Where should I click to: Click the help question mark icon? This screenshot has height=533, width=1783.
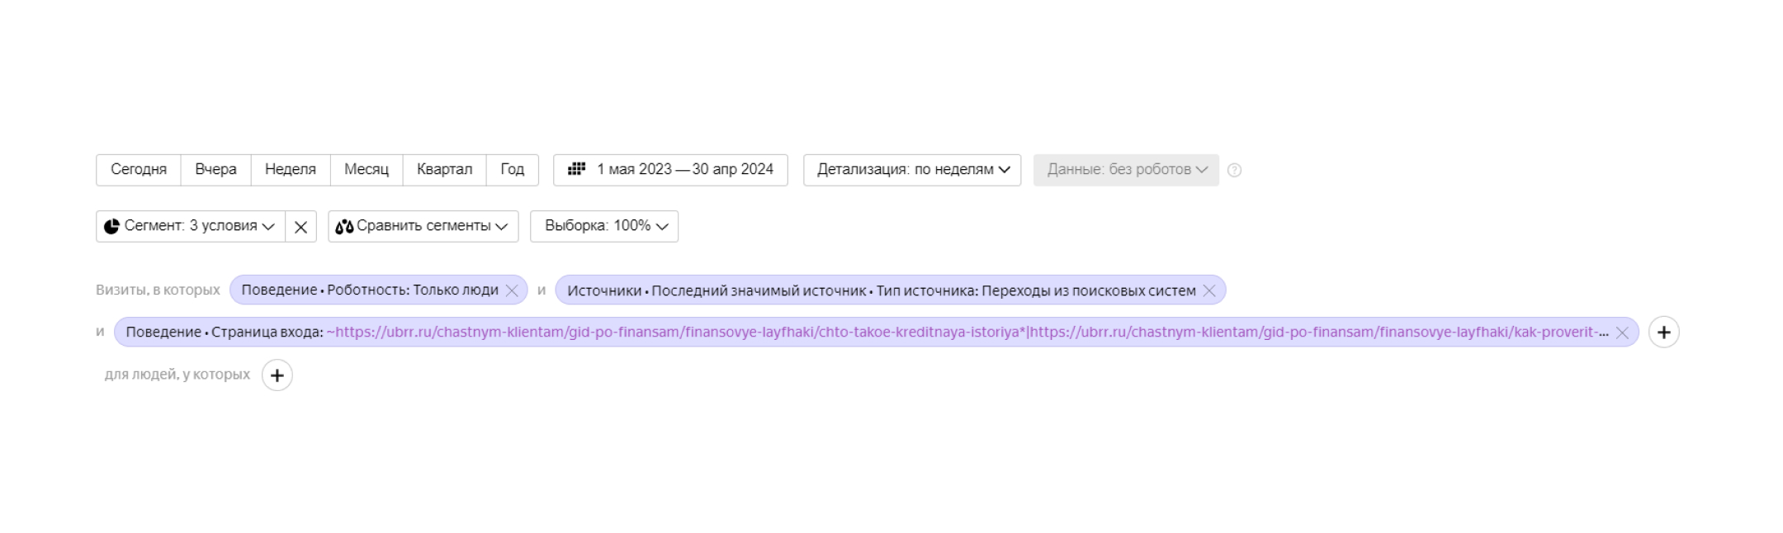(1234, 170)
